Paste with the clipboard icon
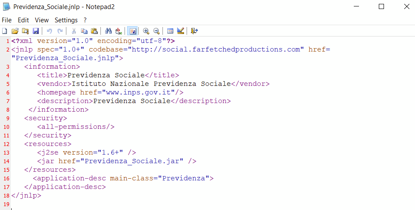 coord(94,31)
